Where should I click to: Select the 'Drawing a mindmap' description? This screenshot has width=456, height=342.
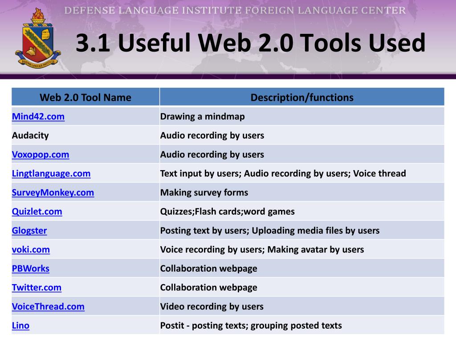203,116
